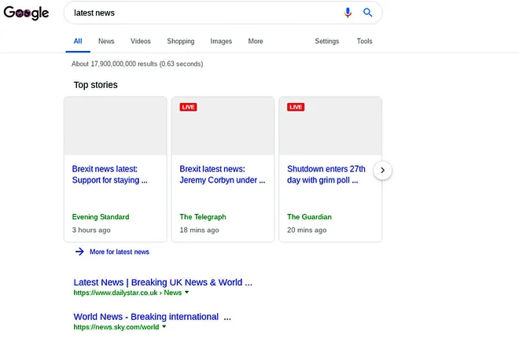This screenshot has height=346, width=519.
Task: Click the Top stories heading
Action: (x=95, y=85)
